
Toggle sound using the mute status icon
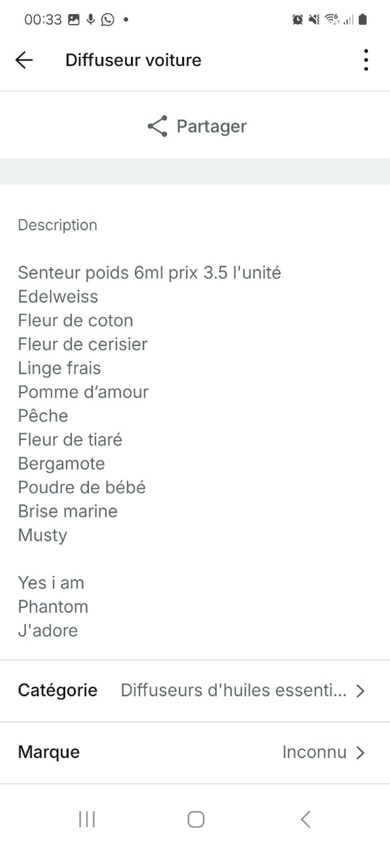click(313, 18)
